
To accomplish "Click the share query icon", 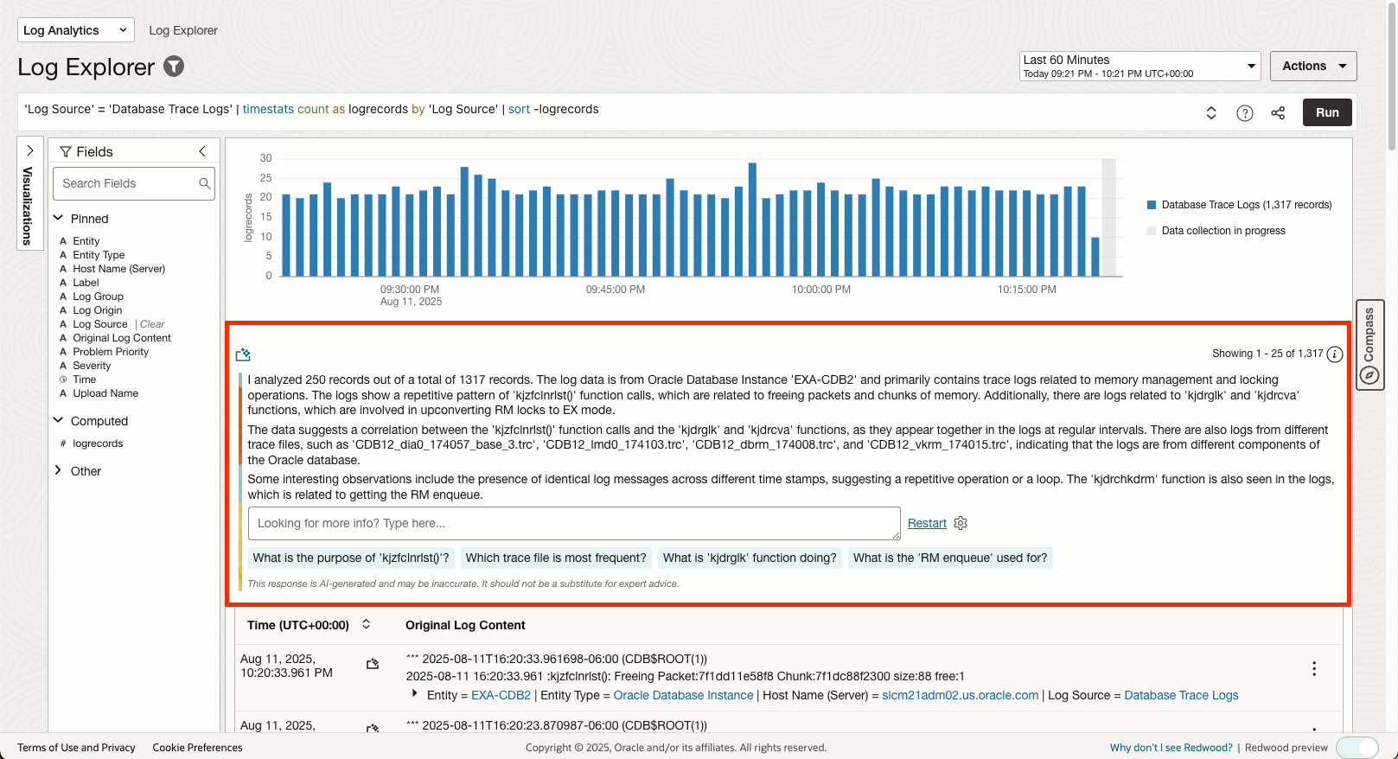I will click(1278, 113).
